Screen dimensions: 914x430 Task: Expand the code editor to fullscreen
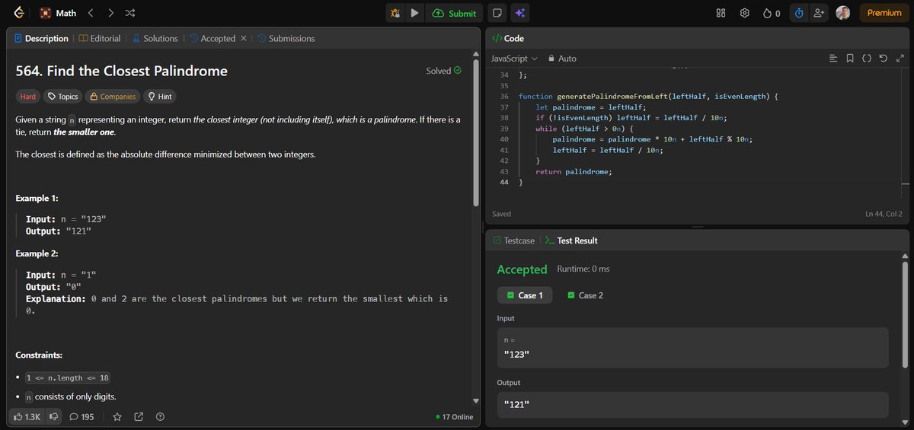(x=900, y=59)
